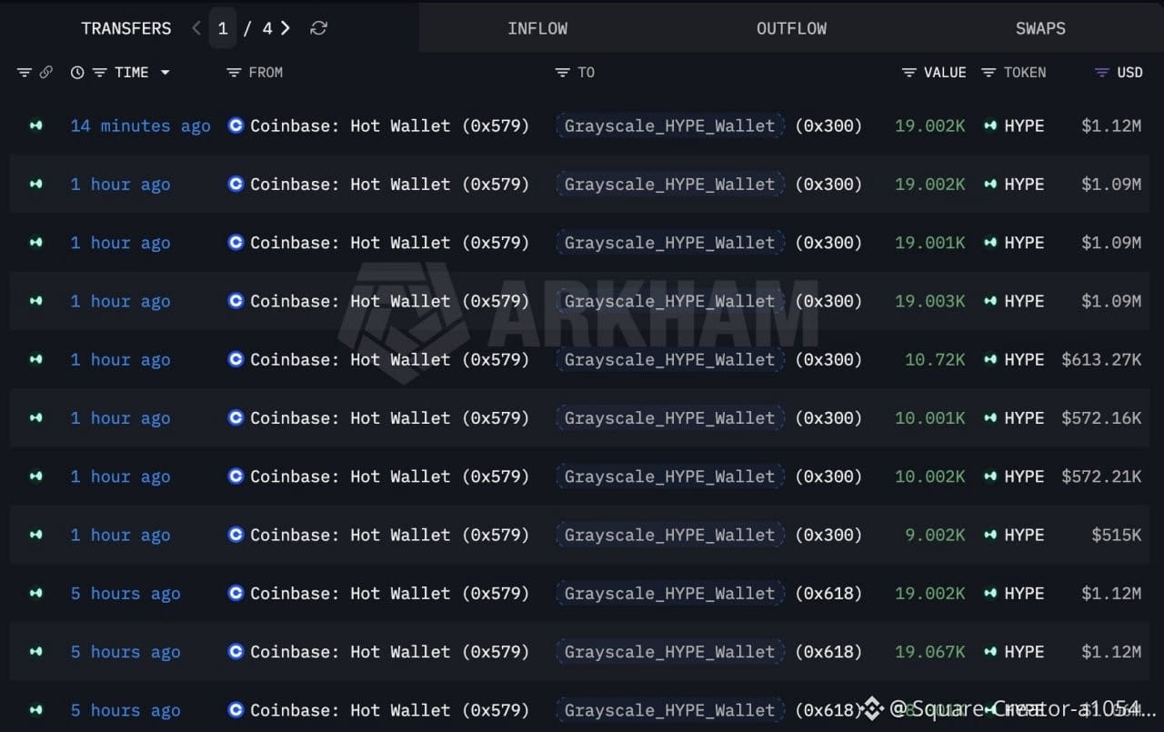Open Grayscale_HYPE_Wallet in the 19.067K row
Screen dimensions: 1164x732
pyautogui.click(x=670, y=651)
